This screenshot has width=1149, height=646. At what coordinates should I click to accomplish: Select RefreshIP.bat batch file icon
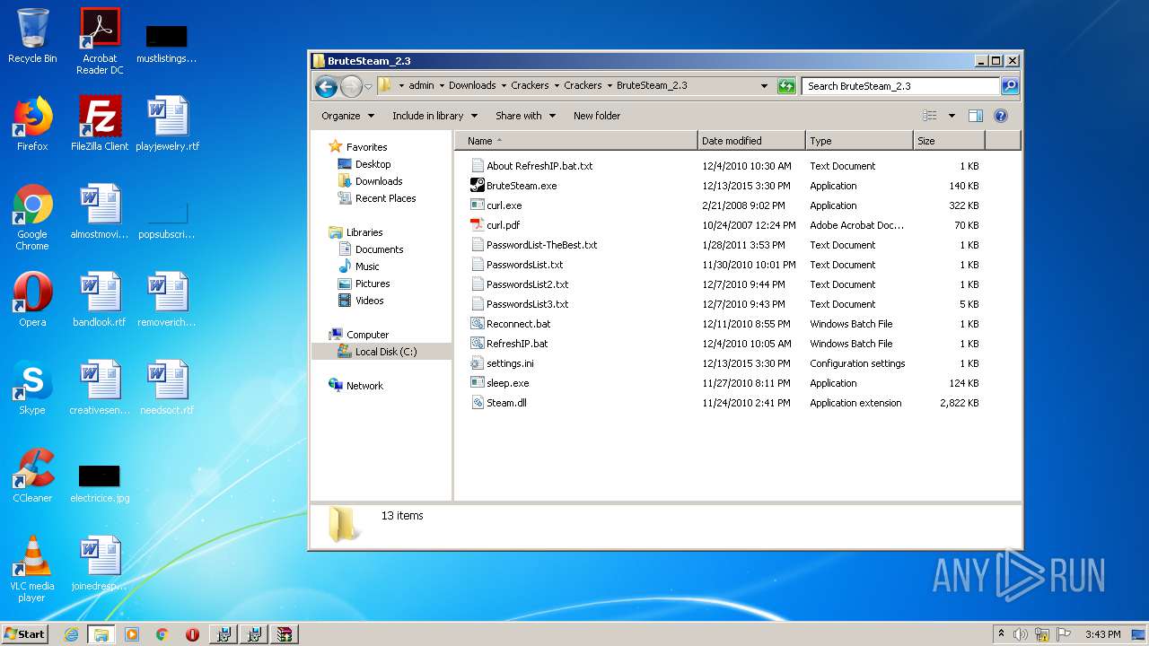(478, 344)
